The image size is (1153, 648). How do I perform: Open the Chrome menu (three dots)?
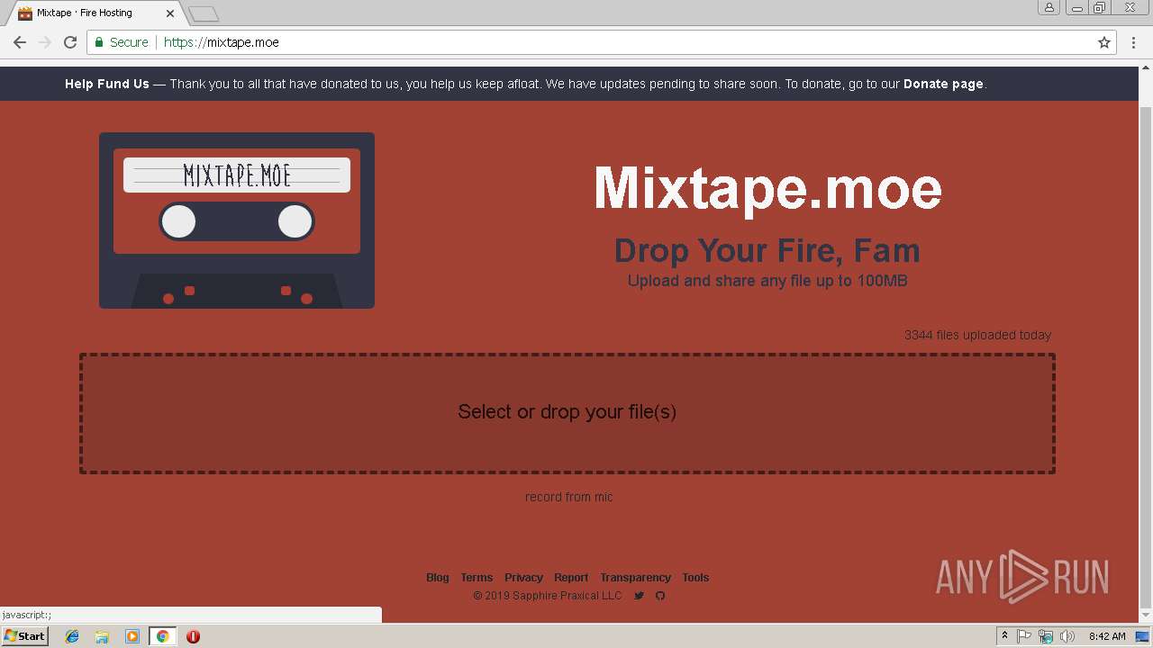click(x=1133, y=42)
